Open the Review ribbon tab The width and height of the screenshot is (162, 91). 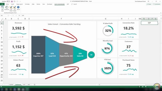point(38,4)
